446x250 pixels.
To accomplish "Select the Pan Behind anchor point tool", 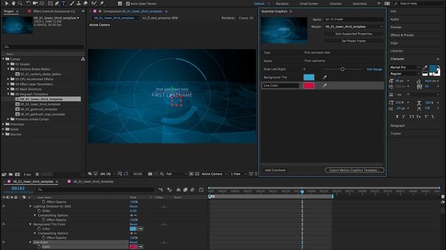I will click(x=42, y=3).
